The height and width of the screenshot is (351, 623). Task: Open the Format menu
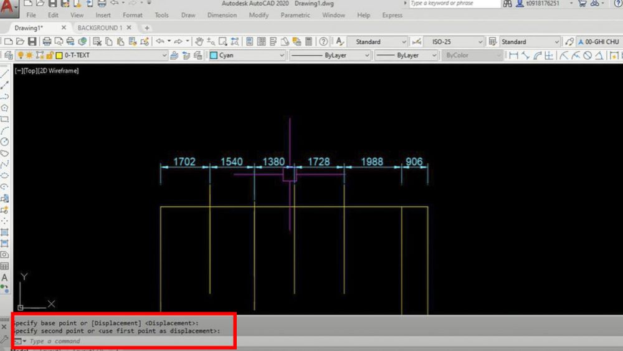pos(132,15)
